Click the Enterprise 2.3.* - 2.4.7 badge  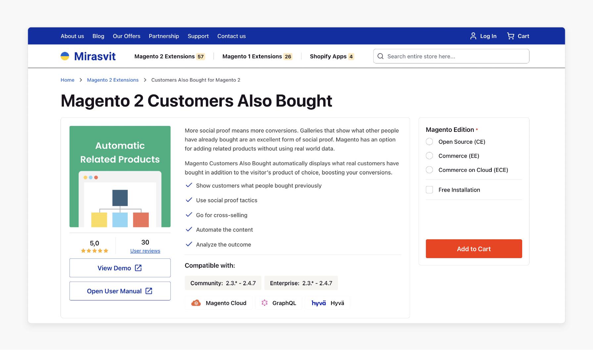(x=301, y=283)
